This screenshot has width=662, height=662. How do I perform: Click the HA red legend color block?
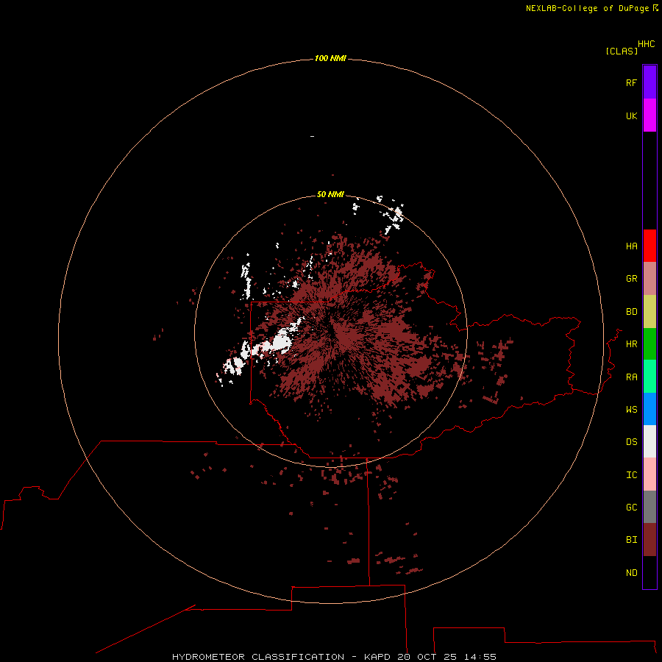point(649,246)
